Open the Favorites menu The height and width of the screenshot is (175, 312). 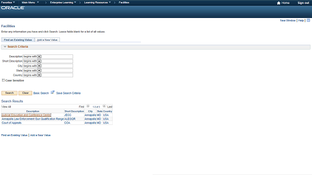(x=8, y=2)
